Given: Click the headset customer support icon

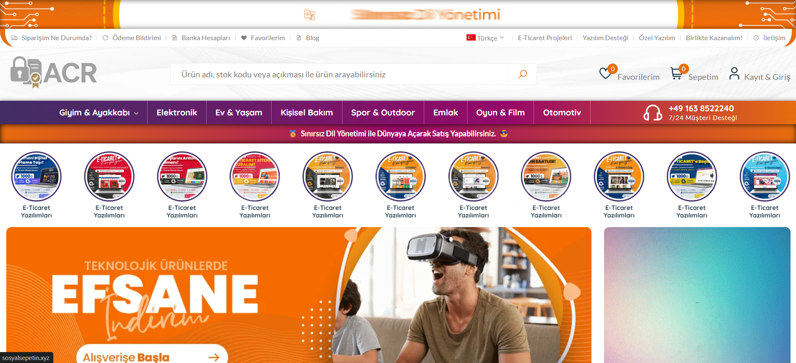Looking at the screenshot, I should pos(653,112).
